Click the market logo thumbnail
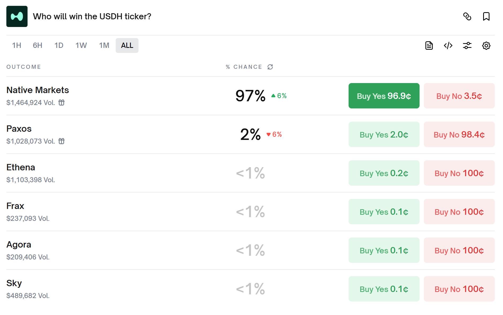Image resolution: width=503 pixels, height=315 pixels. tap(17, 16)
